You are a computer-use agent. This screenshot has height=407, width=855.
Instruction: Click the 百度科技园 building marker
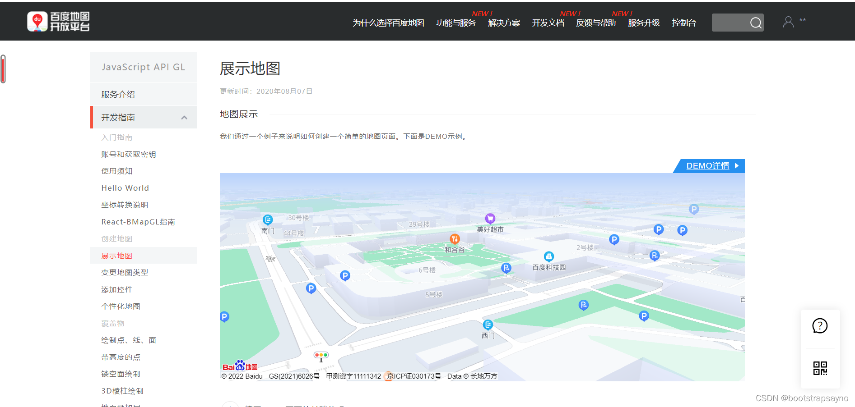coord(549,257)
